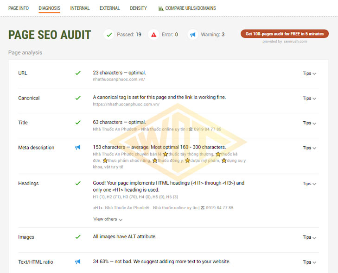Expand Tips for Meta description row
This screenshot has height=273, width=338.
[309, 148]
